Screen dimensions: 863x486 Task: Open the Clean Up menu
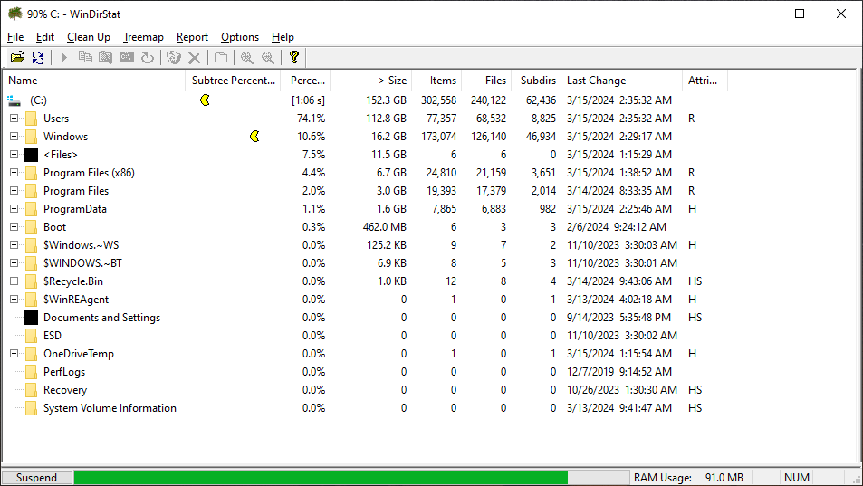89,37
